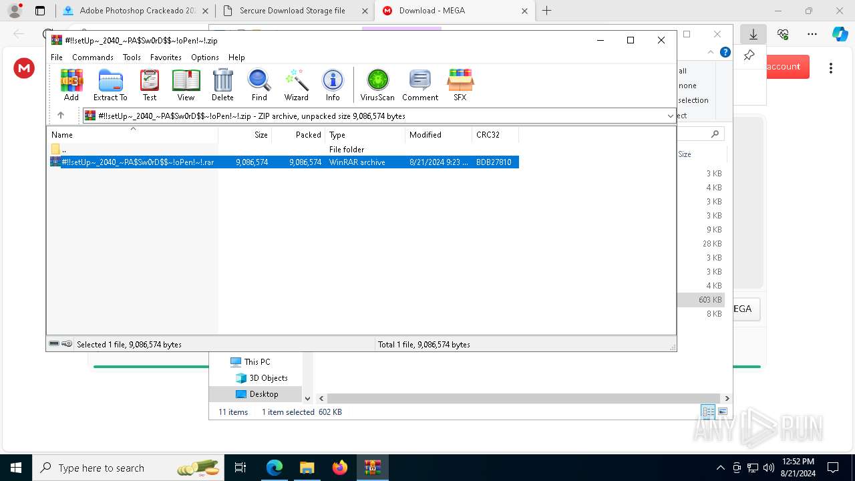Show archive Info icon
The image size is (855, 481).
coord(333,85)
